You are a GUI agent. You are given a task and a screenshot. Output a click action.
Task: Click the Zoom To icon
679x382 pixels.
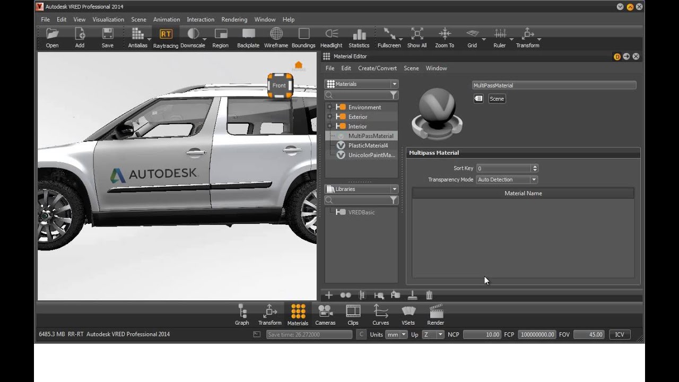point(445,37)
